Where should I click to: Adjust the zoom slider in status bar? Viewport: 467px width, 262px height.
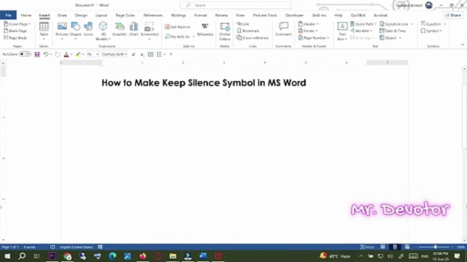[435, 247]
